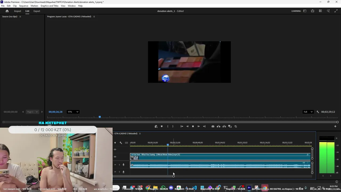Stop playback with the stop button

click(x=193, y=126)
